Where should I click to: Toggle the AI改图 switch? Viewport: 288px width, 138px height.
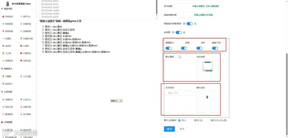coord(178,33)
